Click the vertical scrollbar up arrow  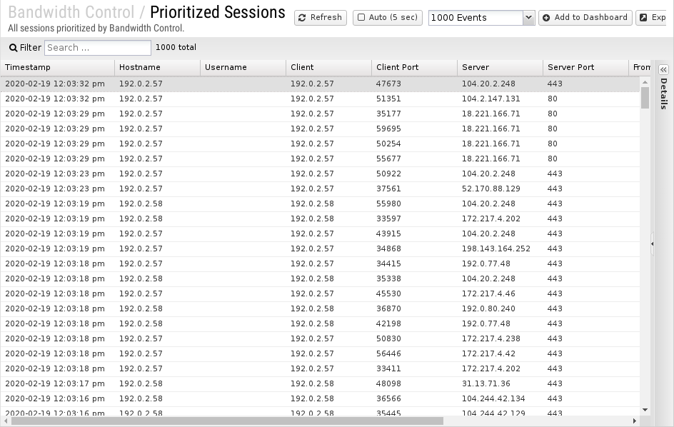[x=645, y=81]
